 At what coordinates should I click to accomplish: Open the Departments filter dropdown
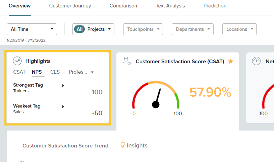coord(192,29)
